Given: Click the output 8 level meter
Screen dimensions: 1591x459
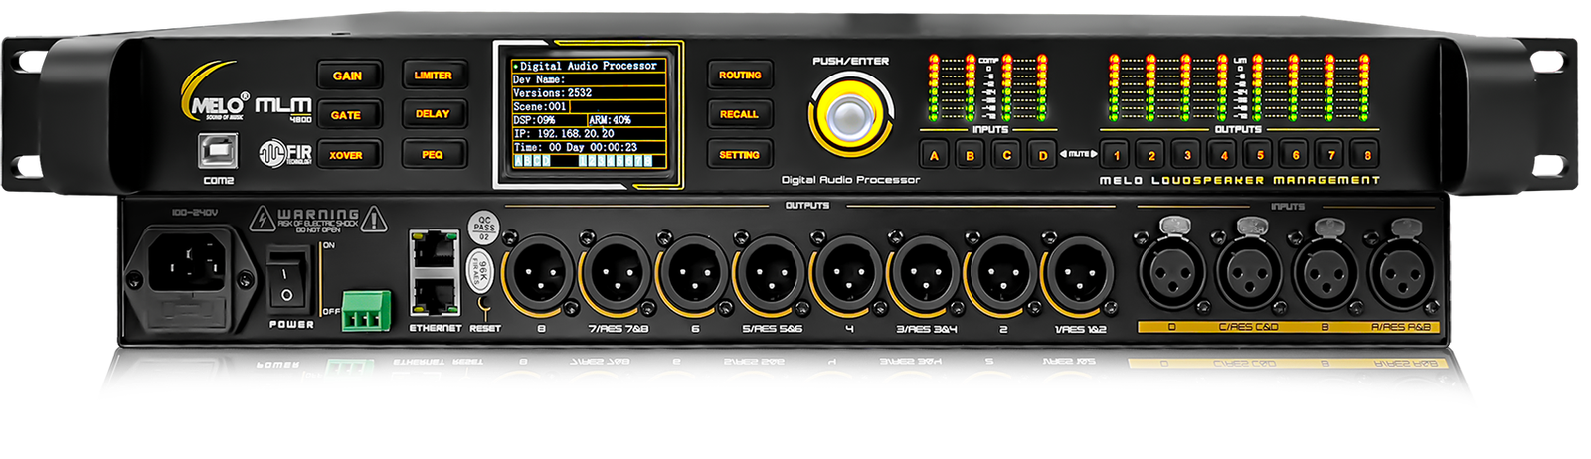Looking at the screenshot, I should tap(1366, 88).
